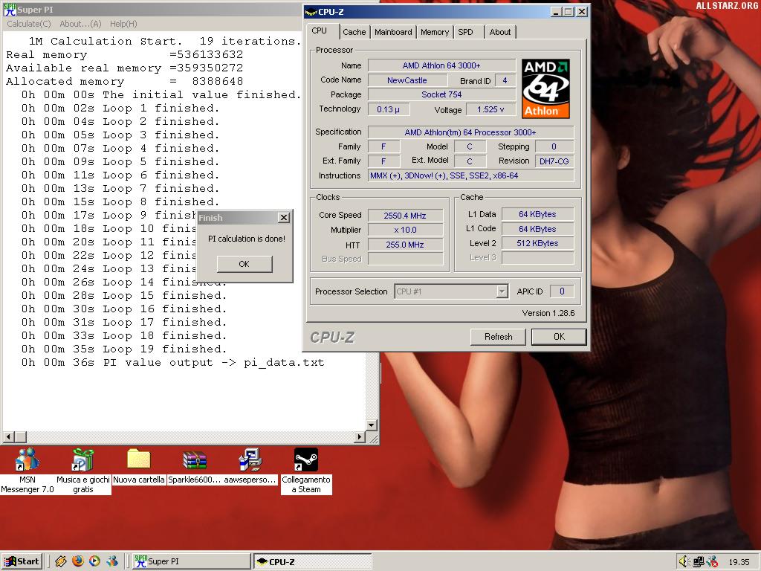
Task: Launch the Collegamento a Steam shortcut
Action: click(305, 459)
